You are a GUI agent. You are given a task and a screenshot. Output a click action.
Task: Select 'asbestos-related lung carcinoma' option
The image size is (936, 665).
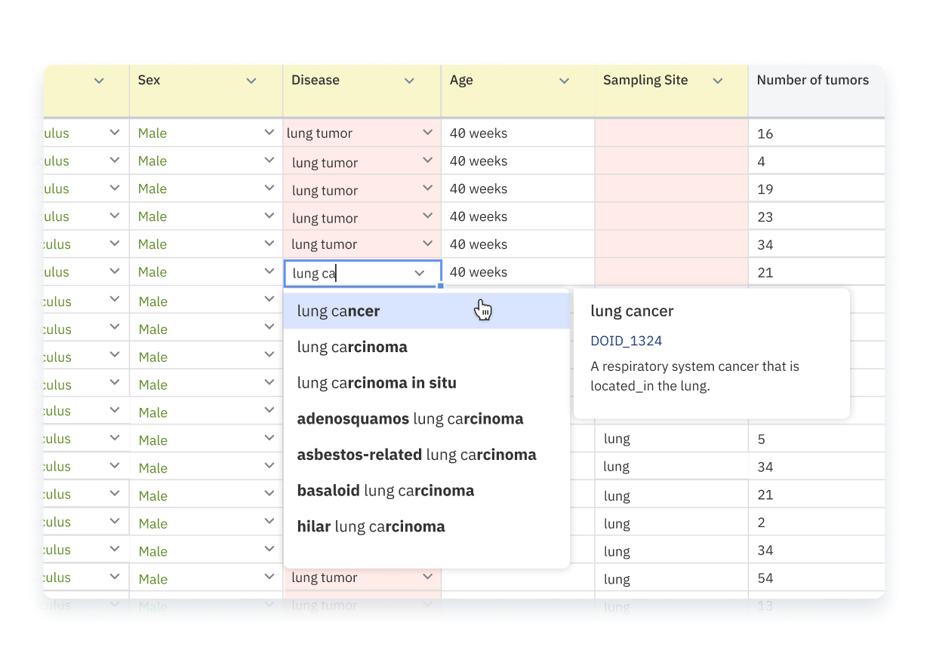point(417,455)
